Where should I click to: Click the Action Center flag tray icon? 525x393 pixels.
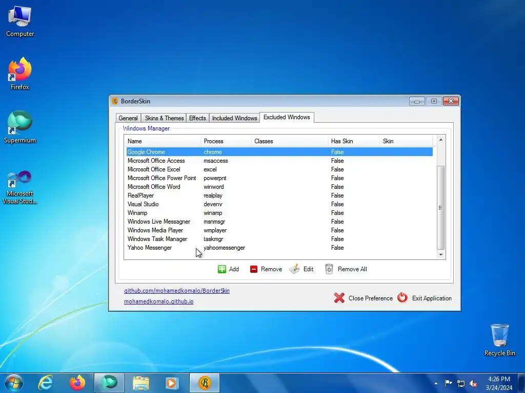pos(448,383)
